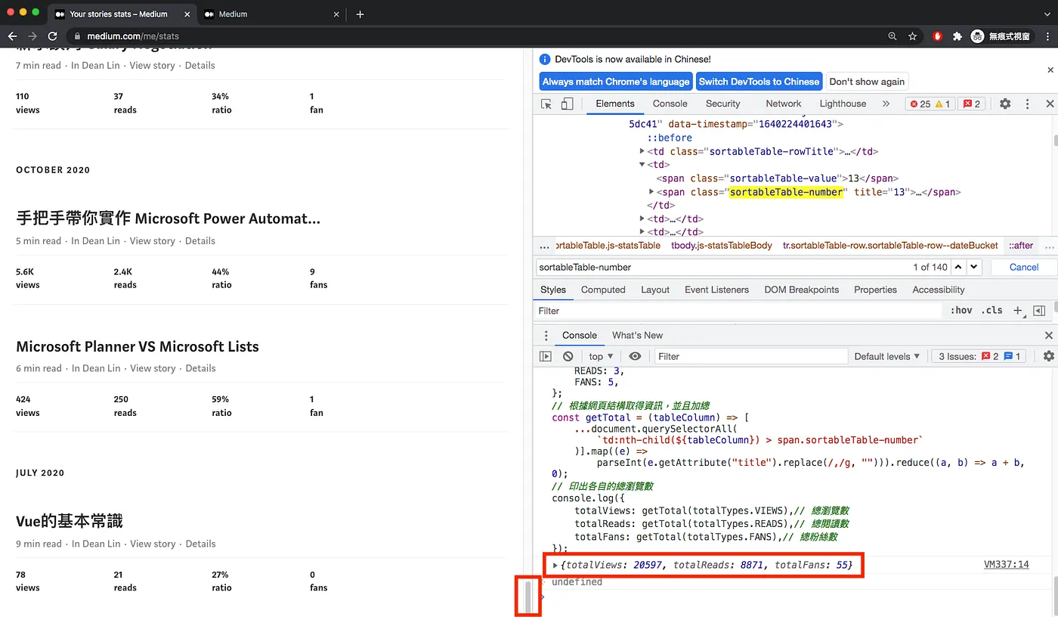Switch to the Network tab
This screenshot has width=1058, height=617.
click(783, 104)
